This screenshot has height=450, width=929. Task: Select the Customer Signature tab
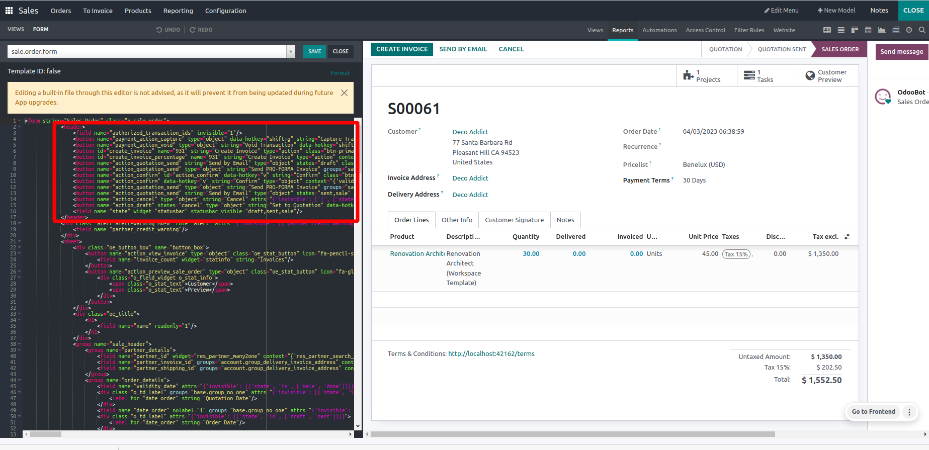(514, 220)
